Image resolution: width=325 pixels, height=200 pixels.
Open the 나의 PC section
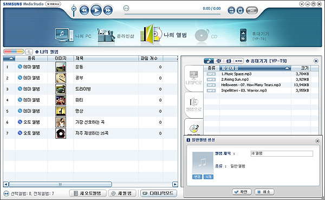coord(73,35)
